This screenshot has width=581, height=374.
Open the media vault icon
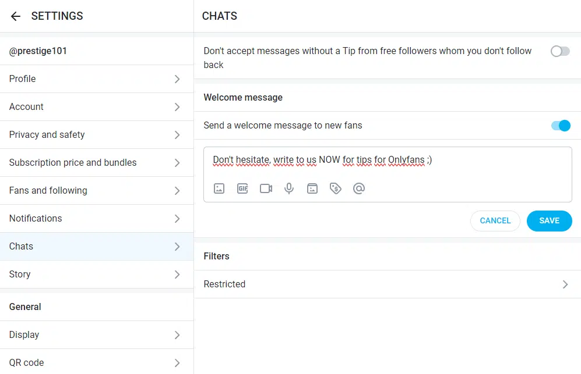pyautogui.click(x=312, y=188)
